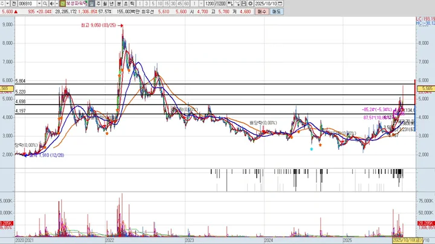This screenshot has width=435, height=244.
Task: Click the green 신 badge icon
Action: point(62,4)
